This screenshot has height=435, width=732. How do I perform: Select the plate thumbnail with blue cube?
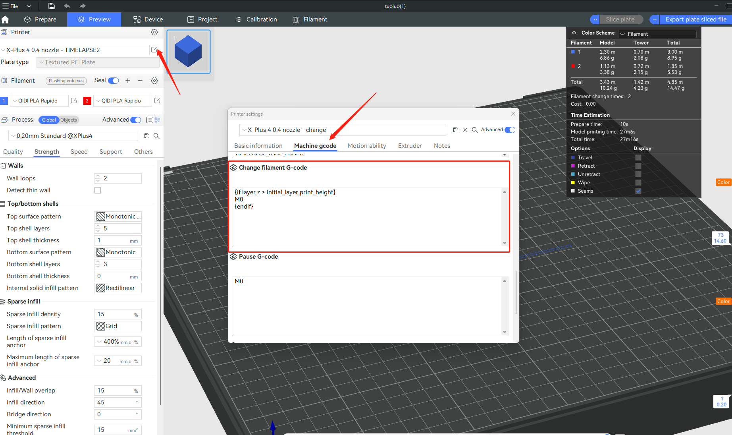[188, 52]
